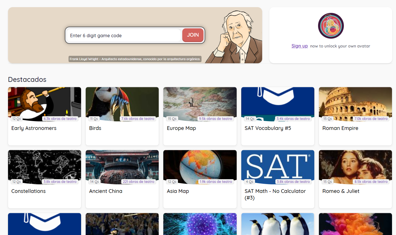The width and height of the screenshot is (396, 235).
Task: Open the Early Astronomers quiz thumbnail
Action: (x=44, y=104)
